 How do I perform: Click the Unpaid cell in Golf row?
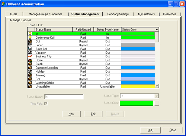[83, 79]
